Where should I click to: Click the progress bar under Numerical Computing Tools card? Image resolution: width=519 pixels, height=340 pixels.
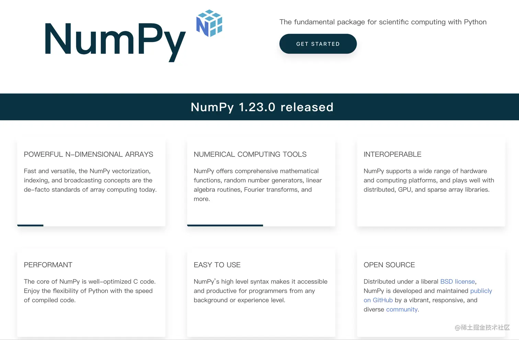(x=225, y=225)
